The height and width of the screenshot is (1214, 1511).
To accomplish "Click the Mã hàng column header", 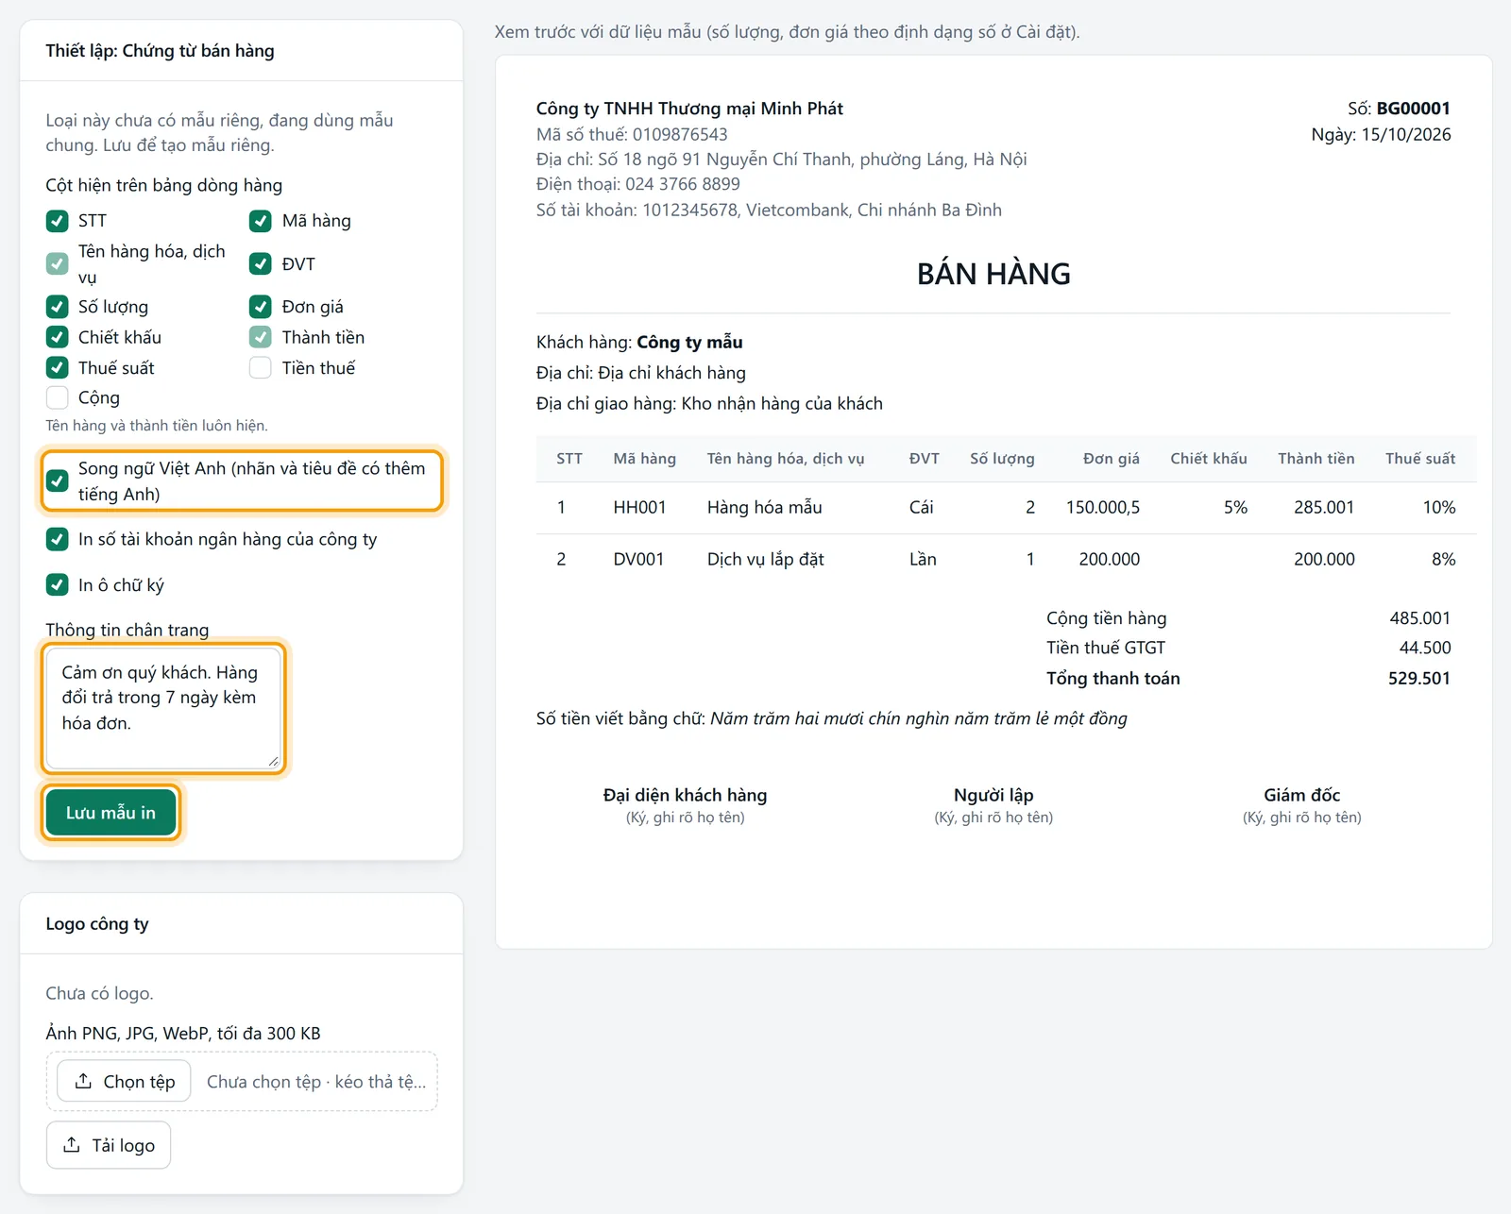I will pos(644,459).
